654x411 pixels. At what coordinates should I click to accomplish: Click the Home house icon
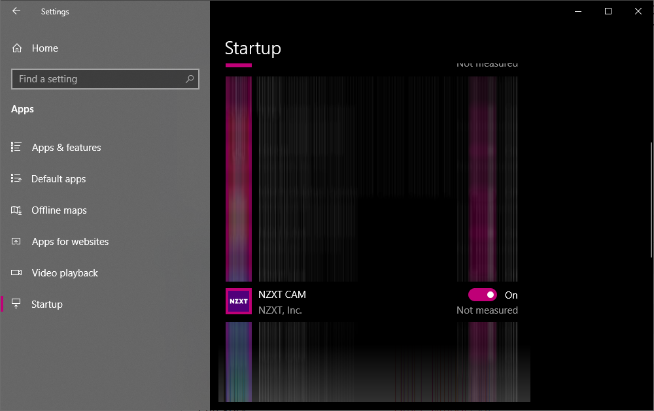point(16,48)
